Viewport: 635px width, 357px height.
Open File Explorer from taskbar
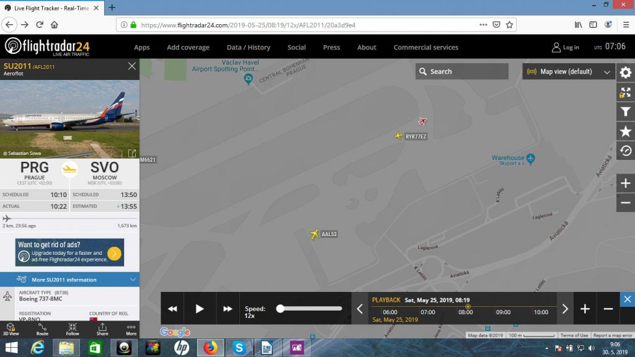tap(66, 348)
